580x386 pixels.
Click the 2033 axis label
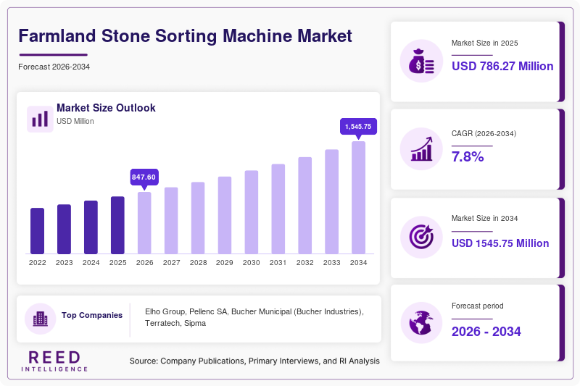click(x=332, y=263)
